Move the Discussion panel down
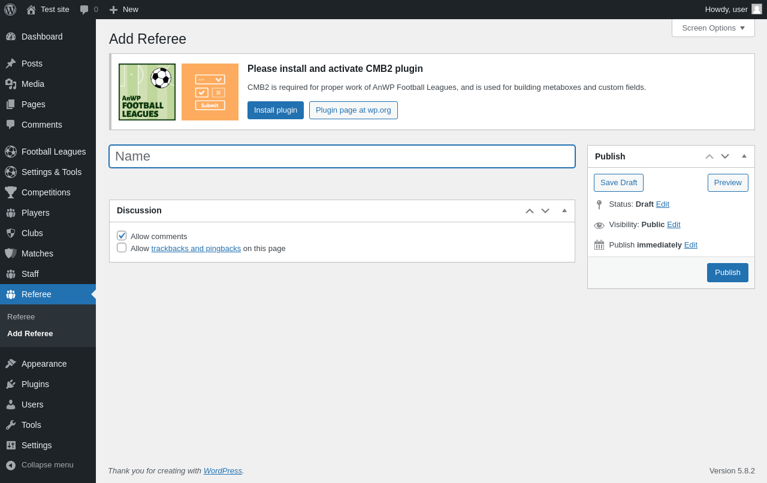 tap(545, 211)
